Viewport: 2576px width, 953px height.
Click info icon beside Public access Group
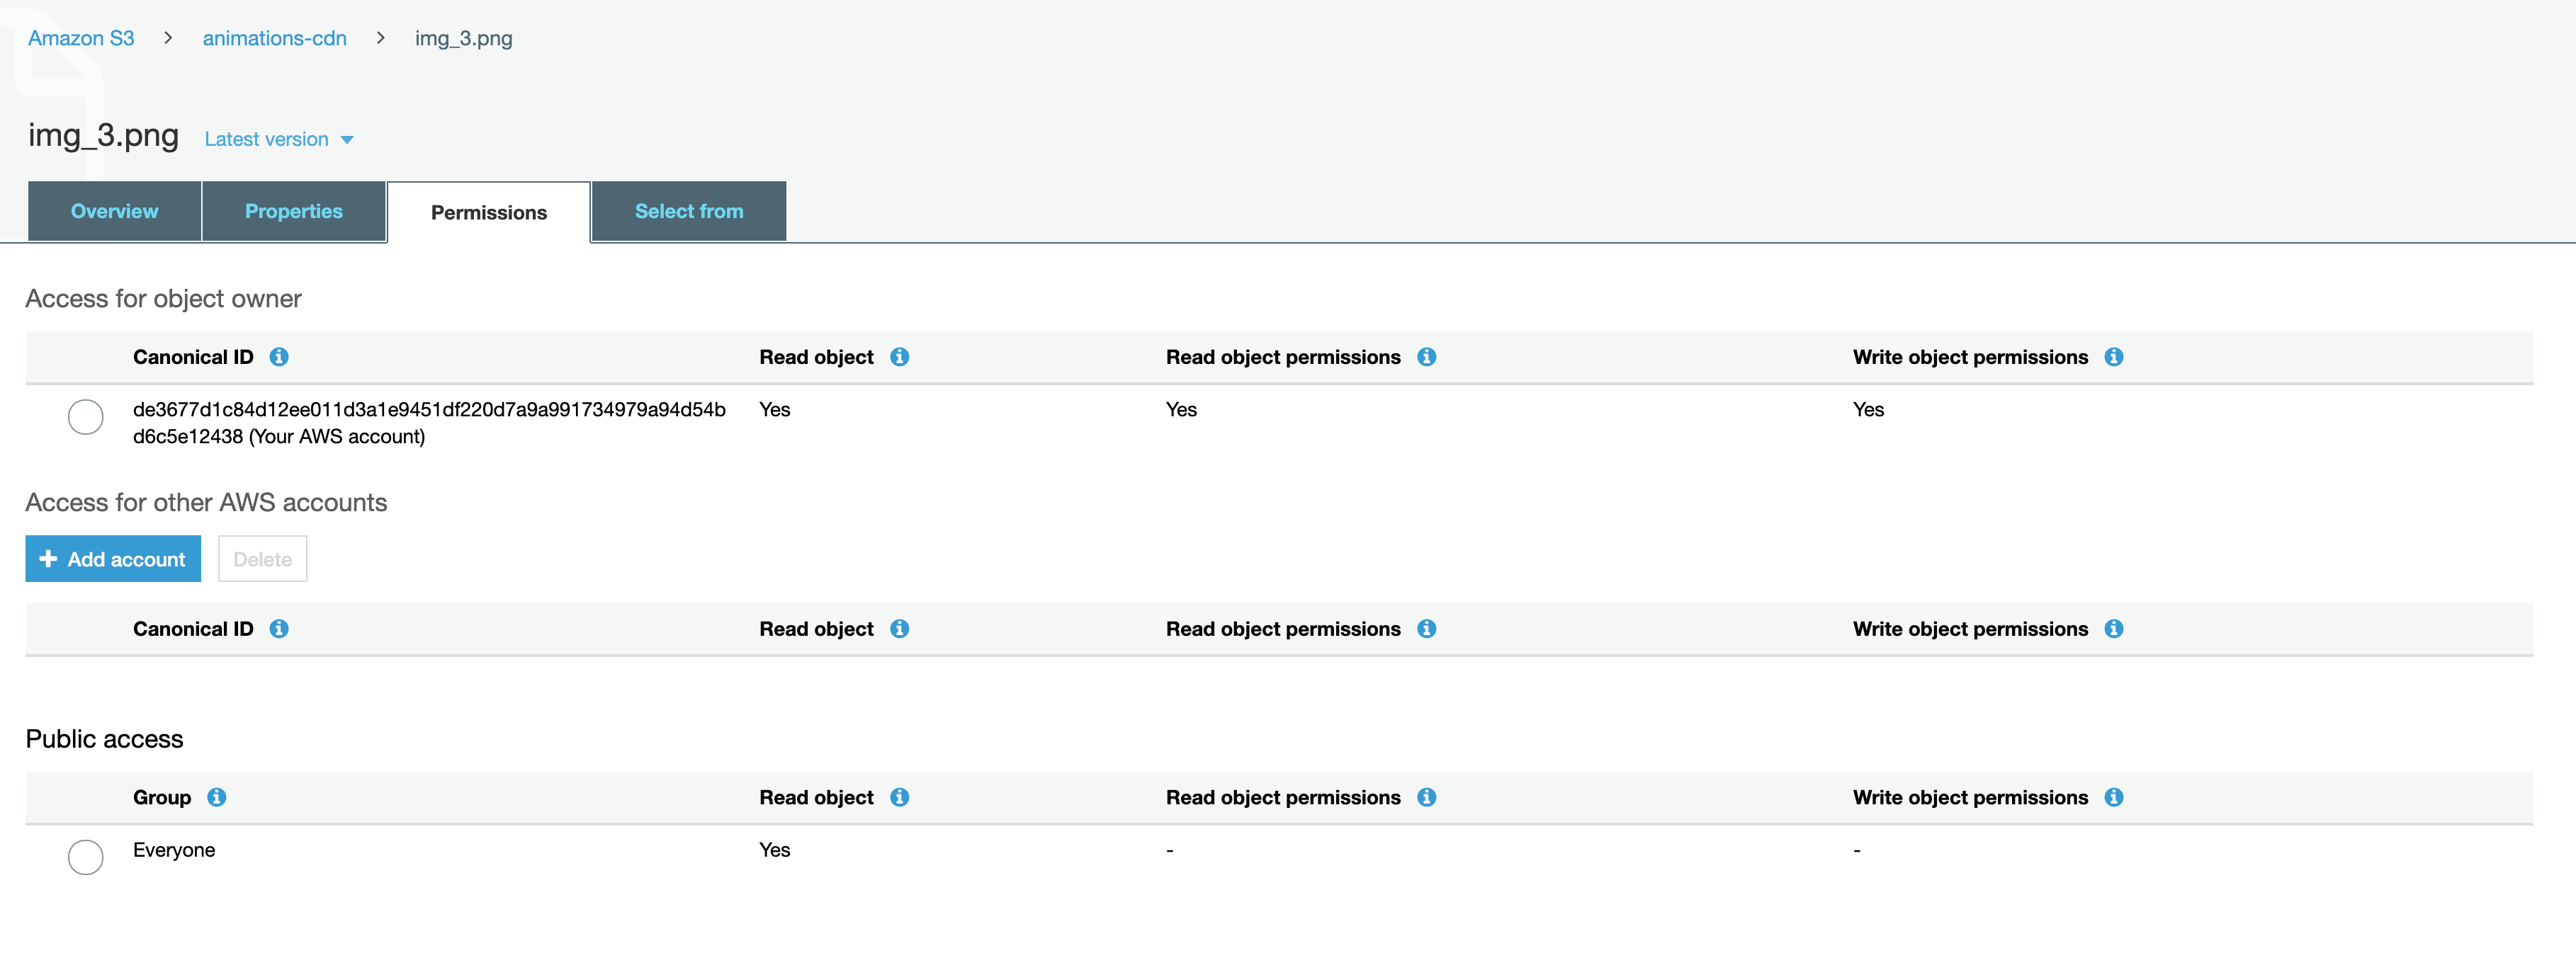point(216,797)
